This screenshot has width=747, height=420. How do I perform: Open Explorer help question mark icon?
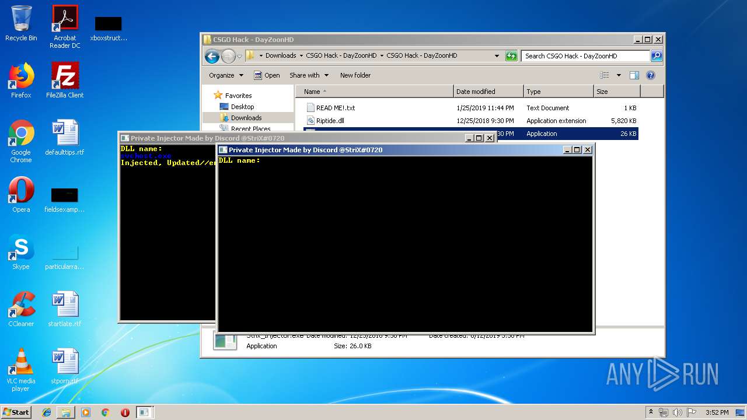[651, 75]
